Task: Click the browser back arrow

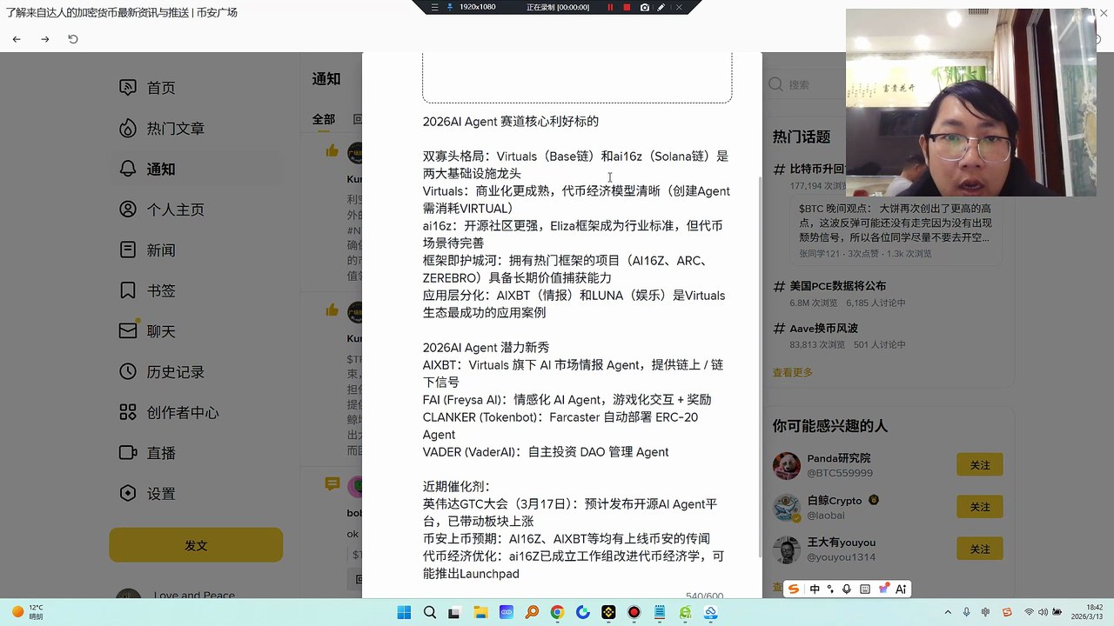Action: coord(17,39)
